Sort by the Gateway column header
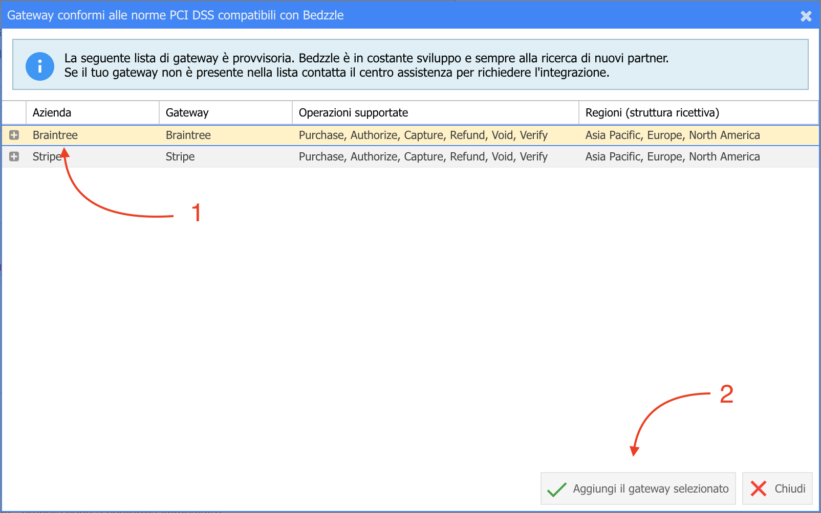821x513 pixels. pos(226,112)
